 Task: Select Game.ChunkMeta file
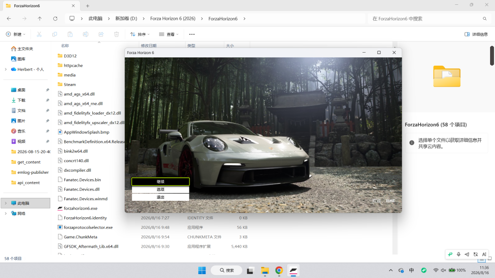coord(81,236)
